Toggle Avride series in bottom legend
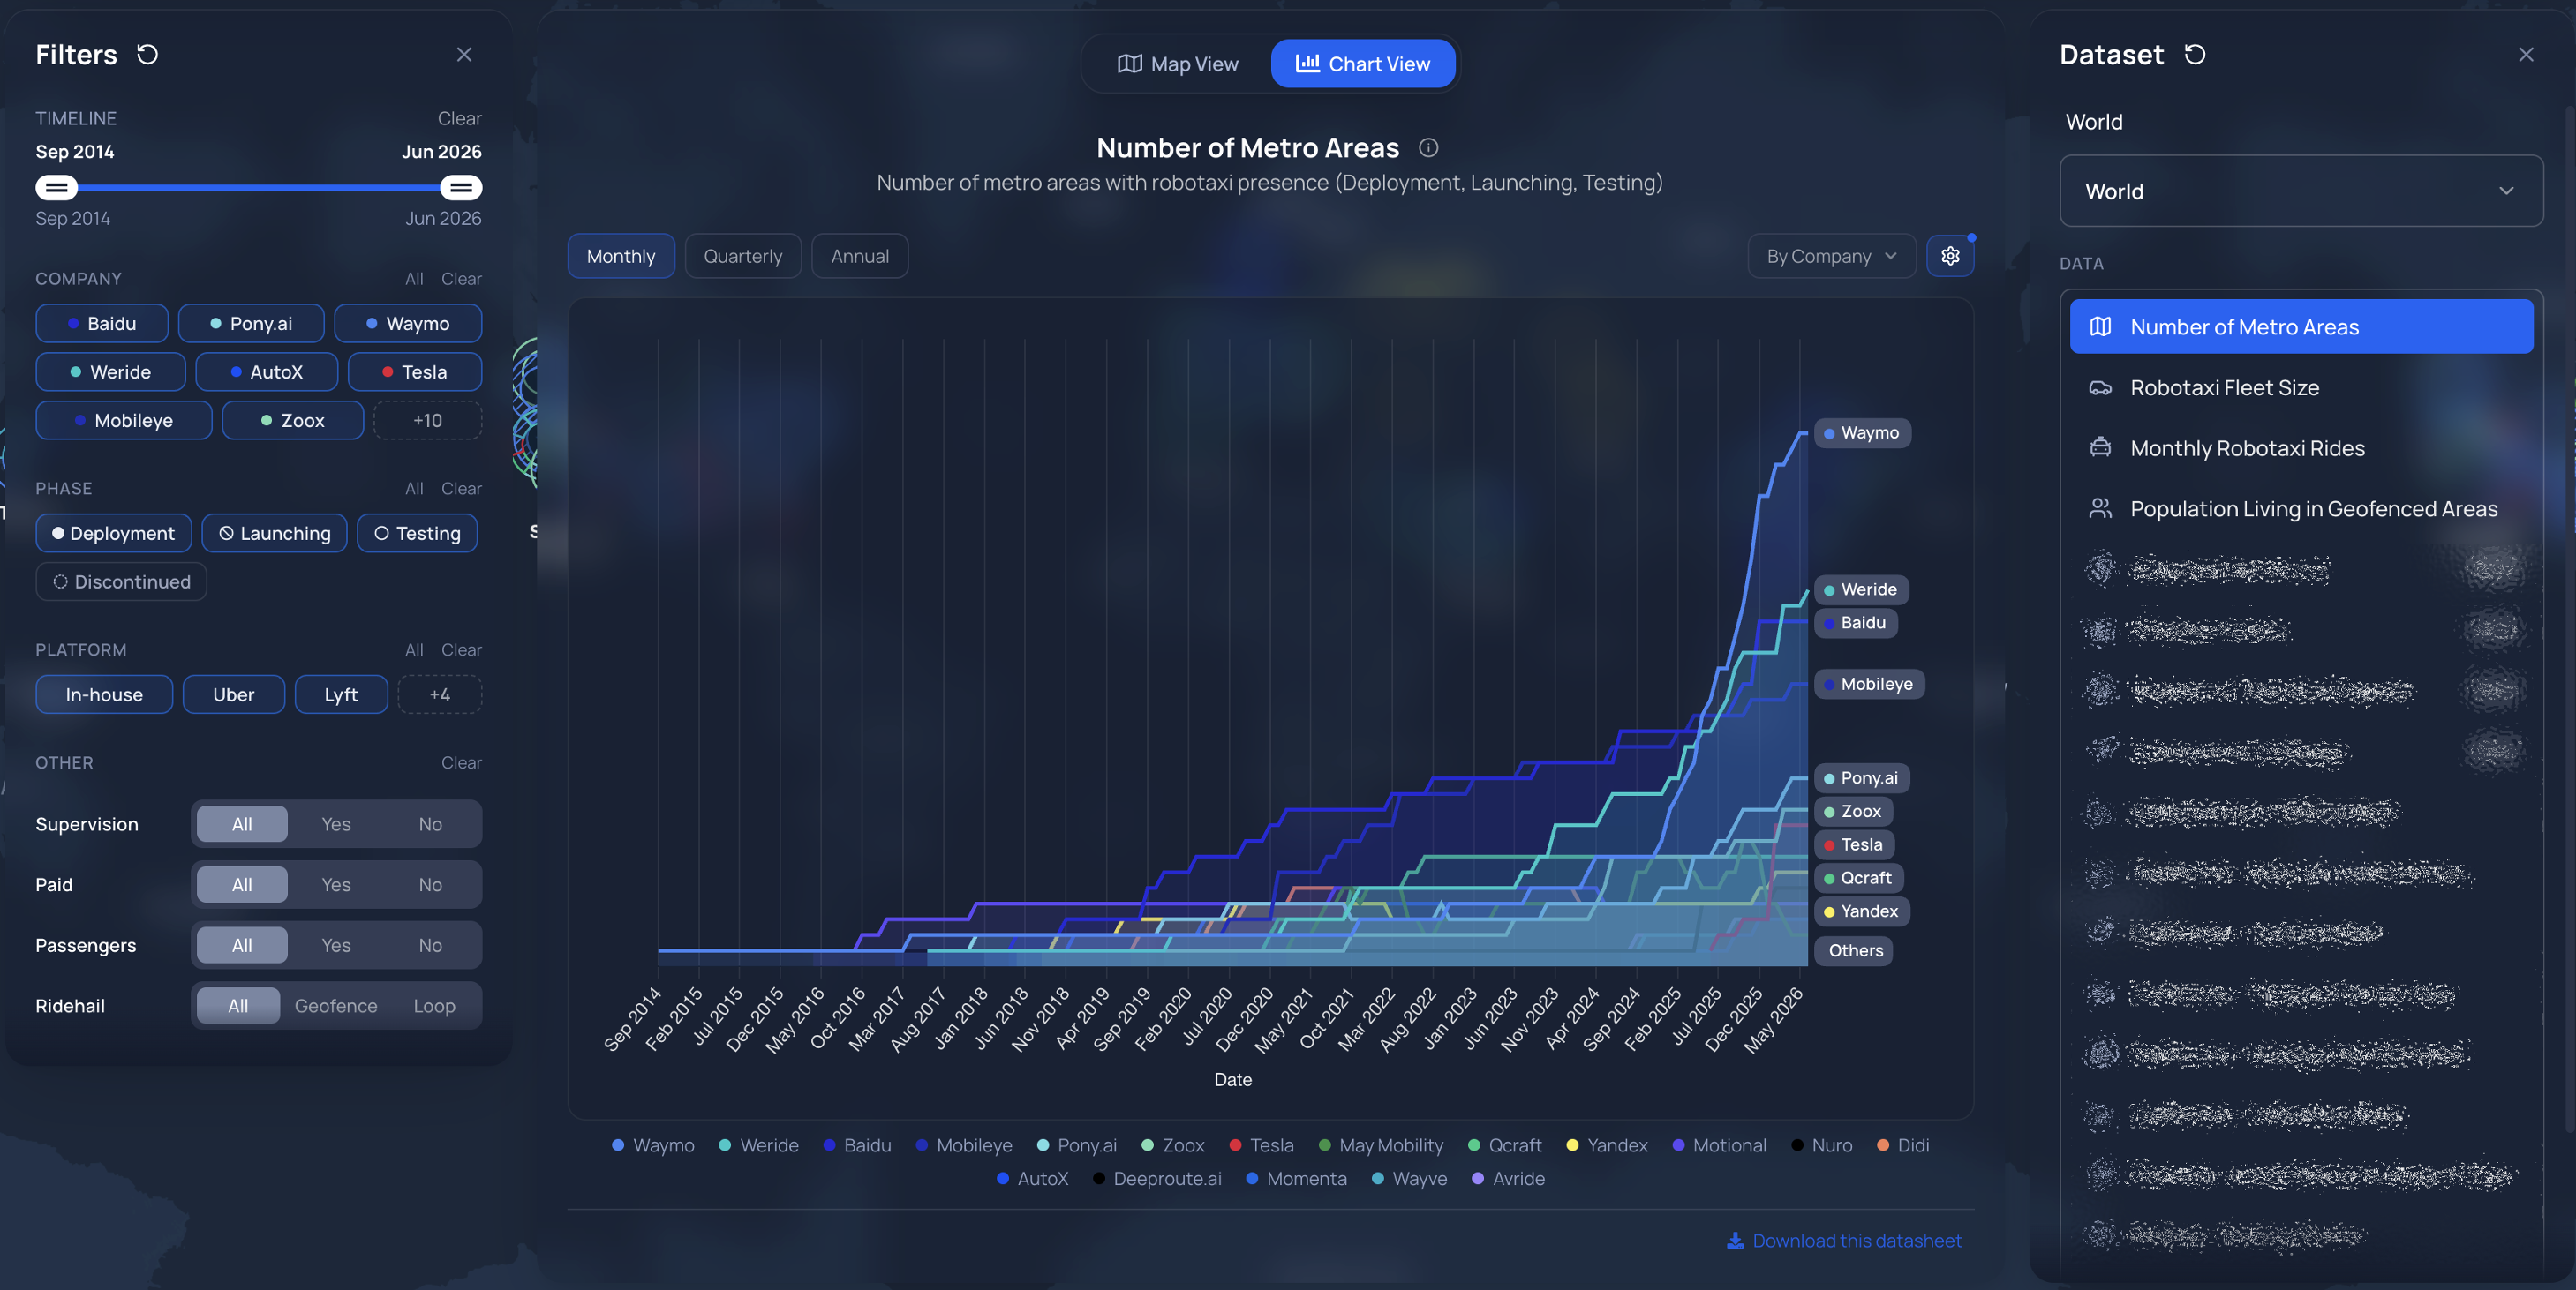 [1508, 1178]
